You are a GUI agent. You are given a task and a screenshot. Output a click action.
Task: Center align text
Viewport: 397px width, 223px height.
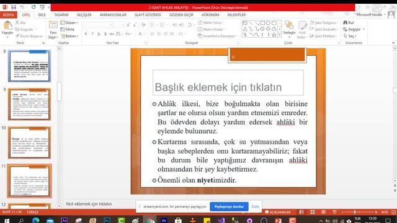[x=159, y=34]
